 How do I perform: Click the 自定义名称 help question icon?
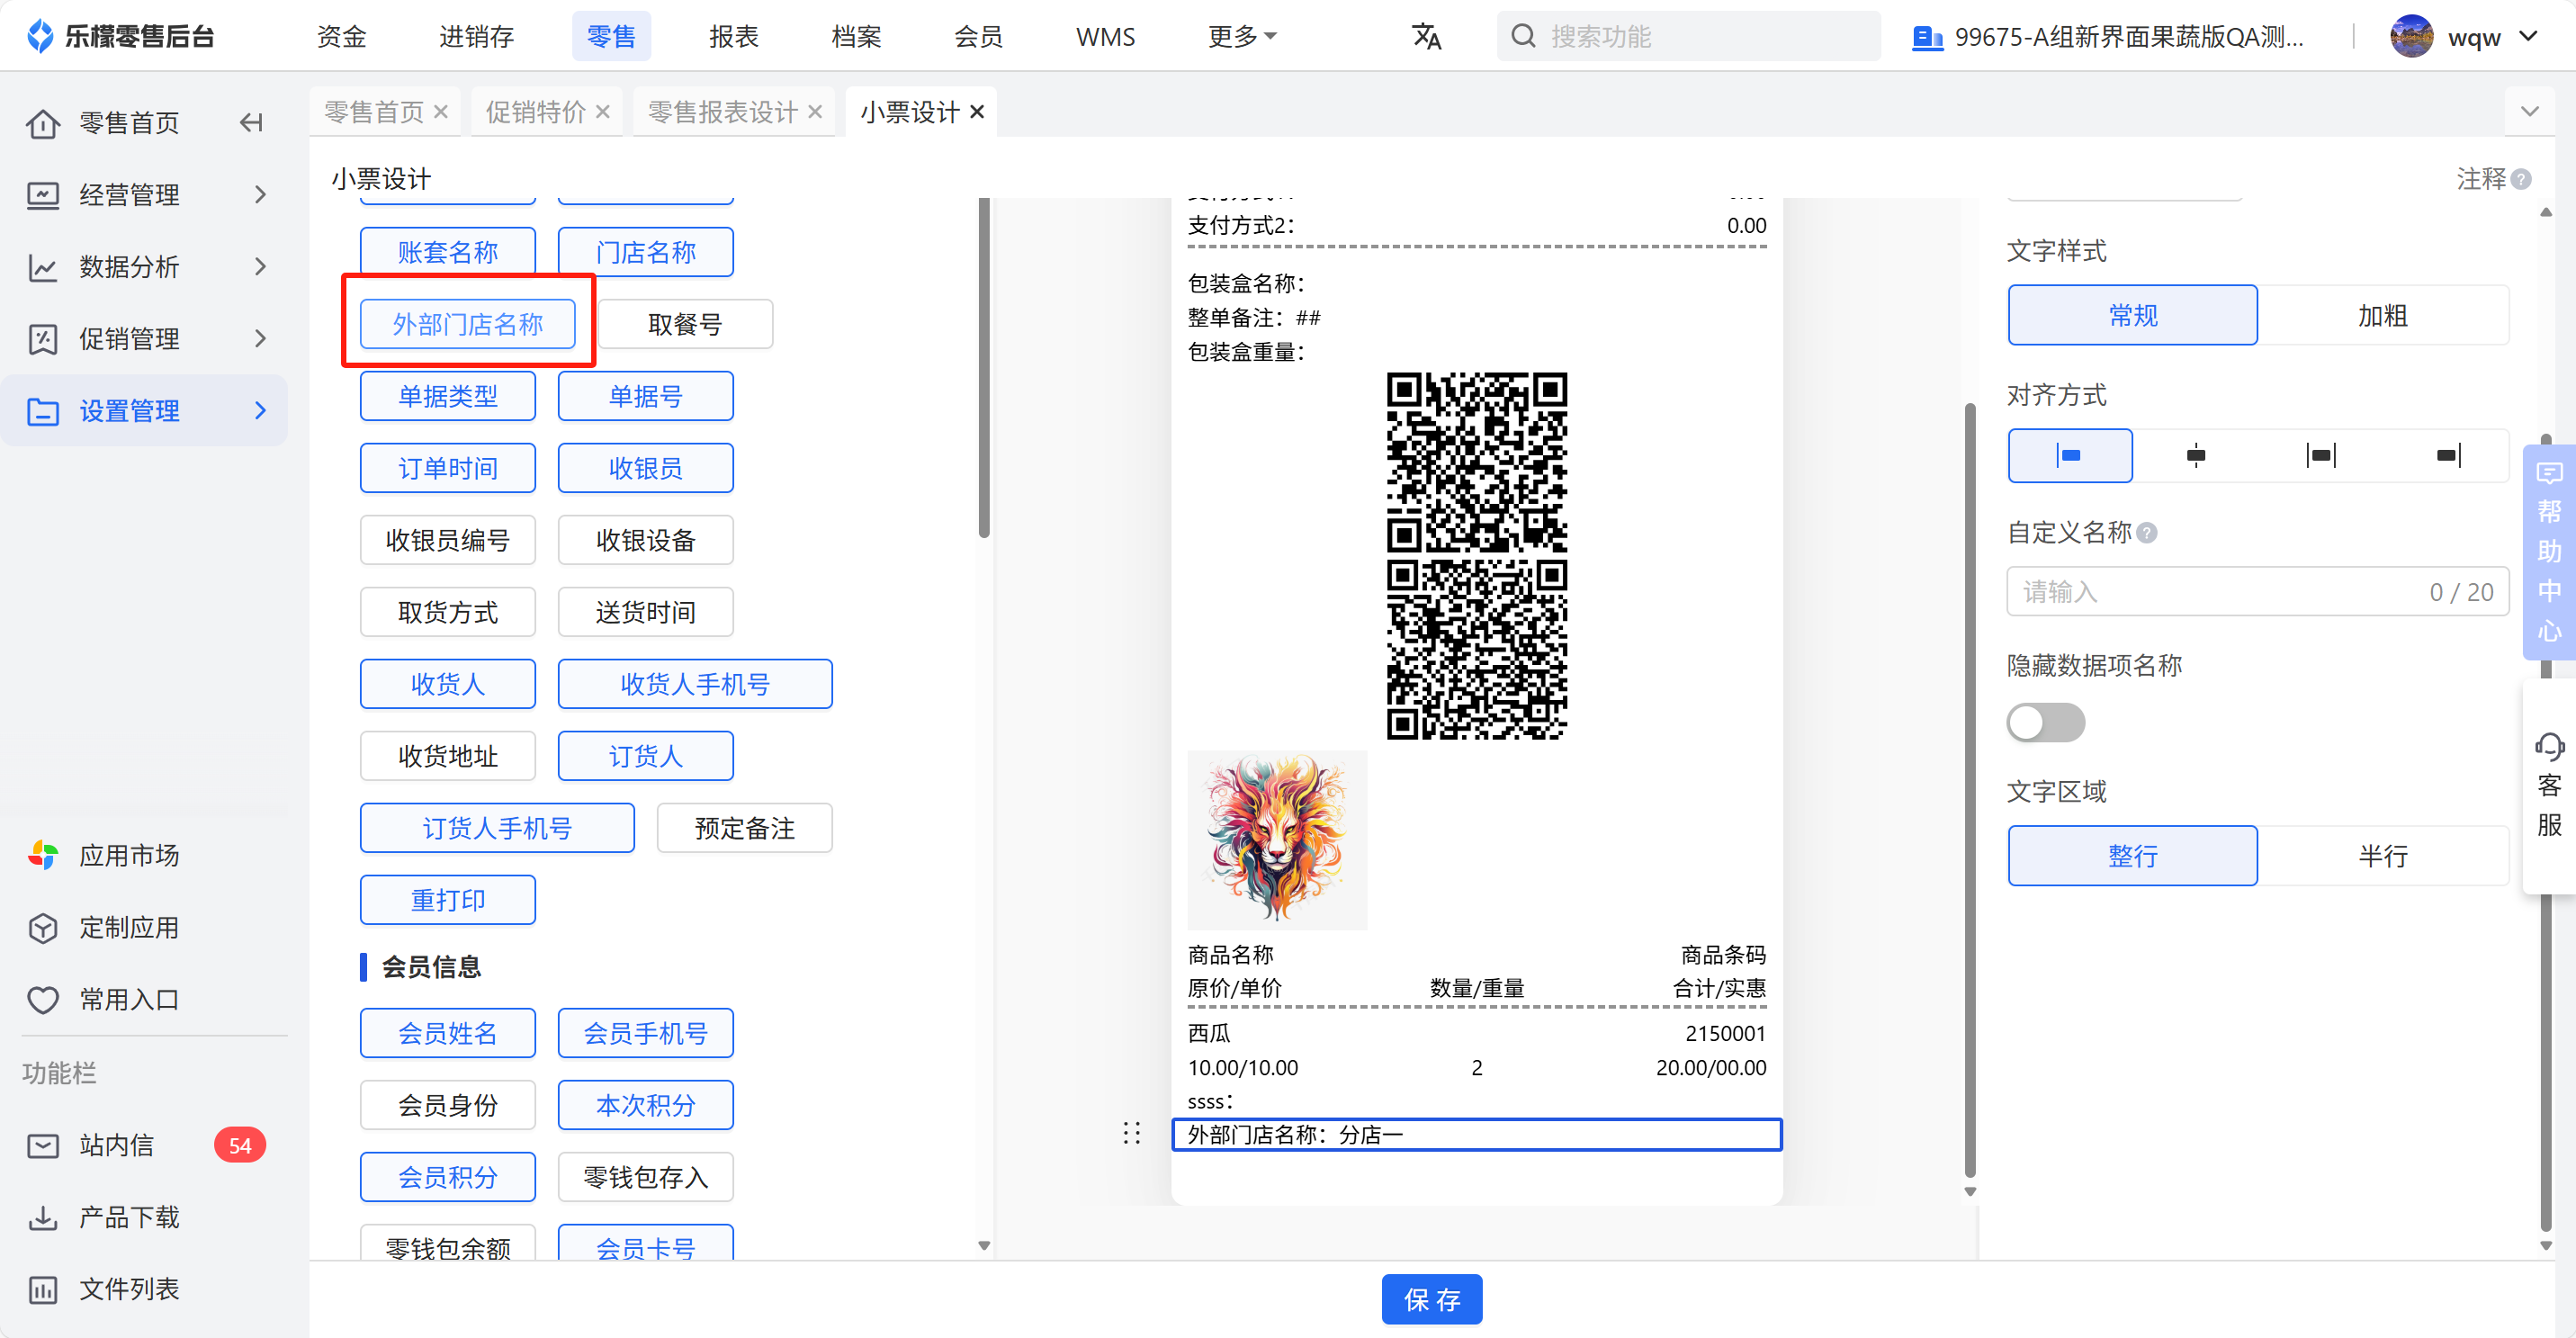point(2146,533)
